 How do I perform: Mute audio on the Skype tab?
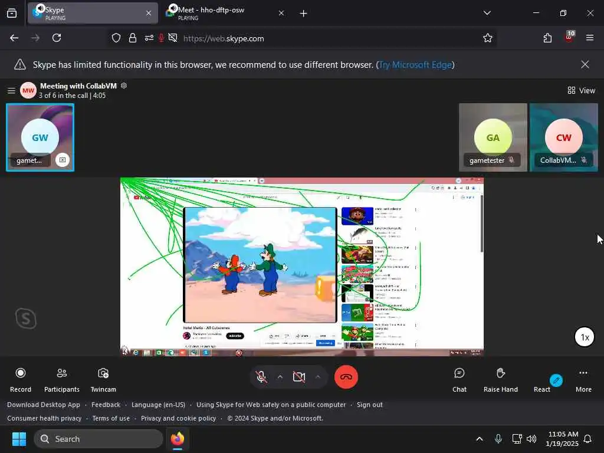(41, 8)
